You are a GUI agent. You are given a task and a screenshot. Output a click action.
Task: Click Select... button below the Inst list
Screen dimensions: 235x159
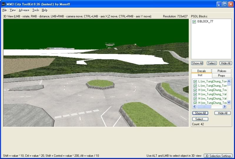point(200,119)
